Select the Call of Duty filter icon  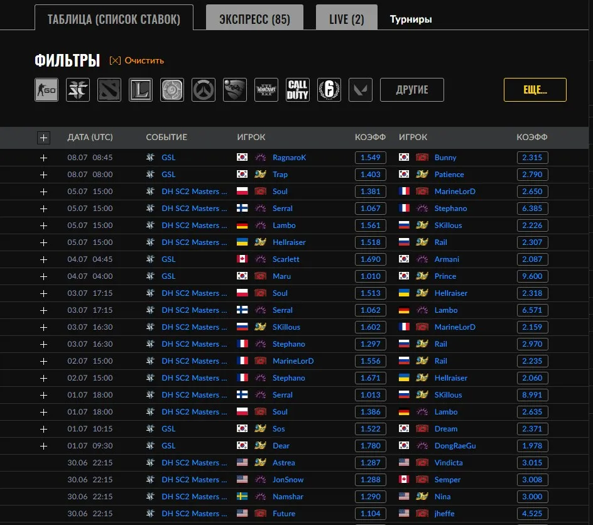pyautogui.click(x=298, y=90)
